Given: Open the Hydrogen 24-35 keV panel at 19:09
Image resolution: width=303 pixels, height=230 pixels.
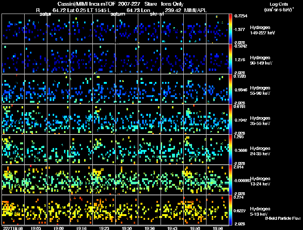Looking at the screenshot, I should point(59,150).
